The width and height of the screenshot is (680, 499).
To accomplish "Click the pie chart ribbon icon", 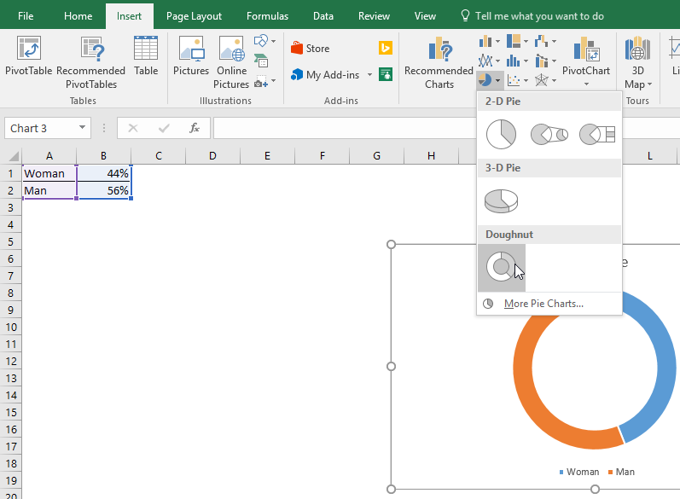I will pyautogui.click(x=485, y=80).
